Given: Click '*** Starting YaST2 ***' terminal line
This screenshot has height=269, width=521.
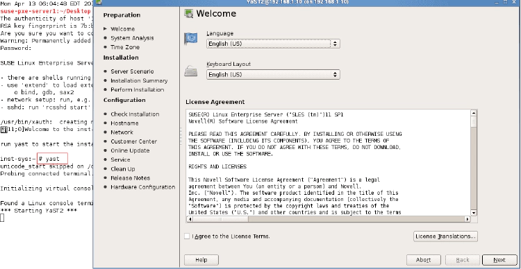Looking at the screenshot, I should pos(38,211).
